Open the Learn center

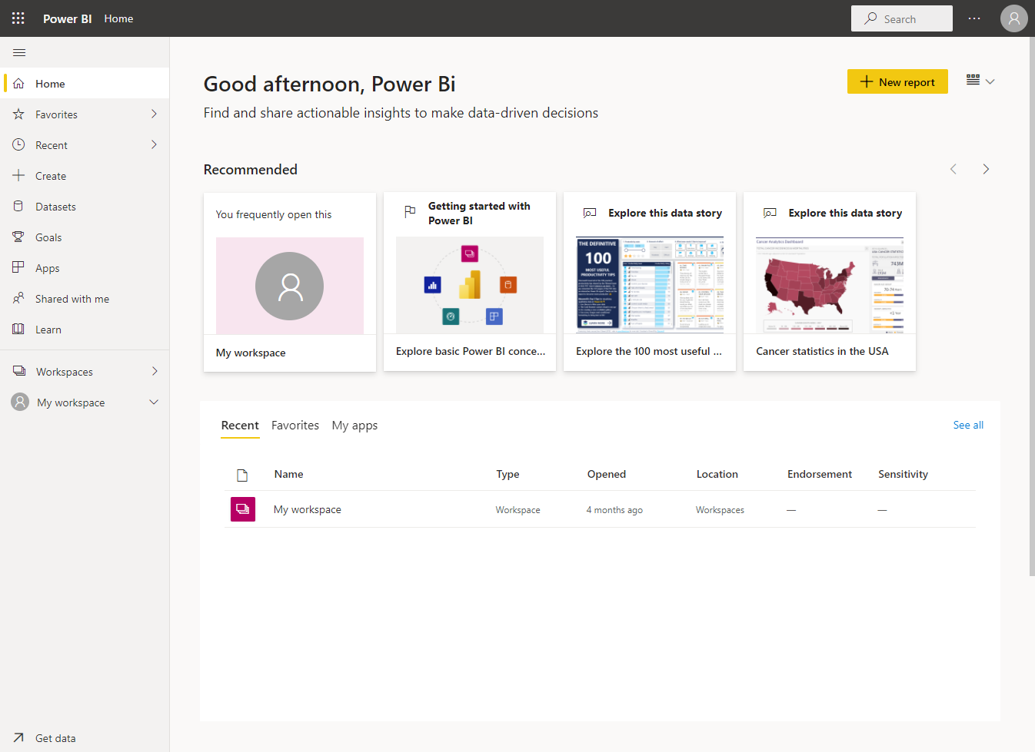[x=48, y=330]
